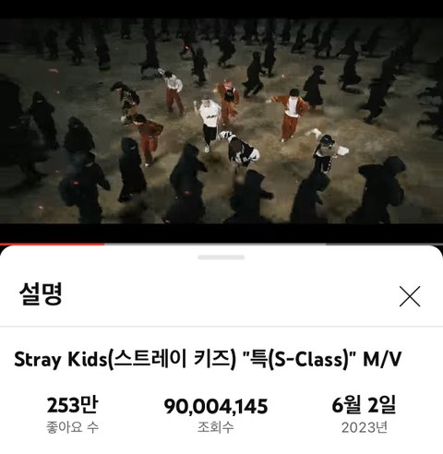Seek to the gray unplayed progress bar area

[x=273, y=245]
